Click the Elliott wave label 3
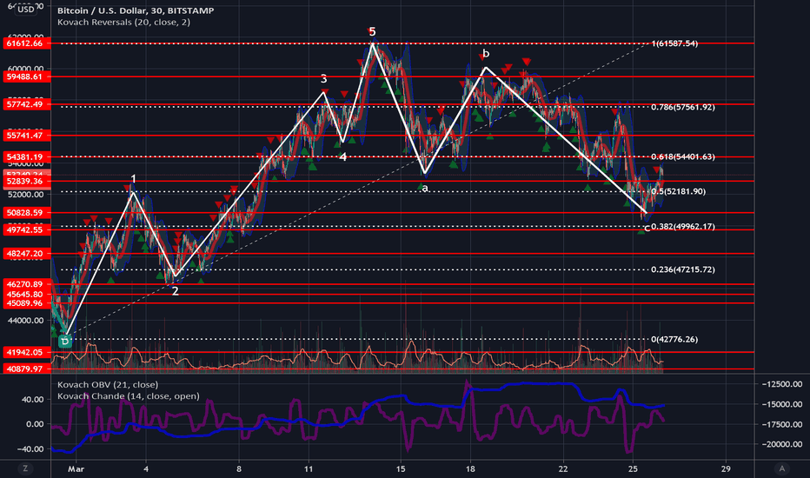810x478 pixels. (x=323, y=79)
